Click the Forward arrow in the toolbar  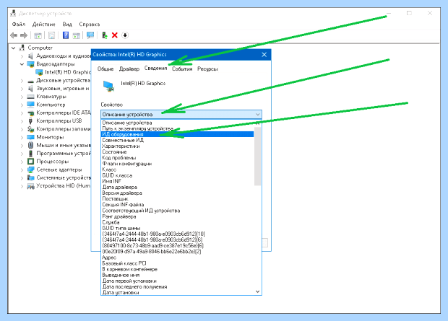[x=24, y=35]
